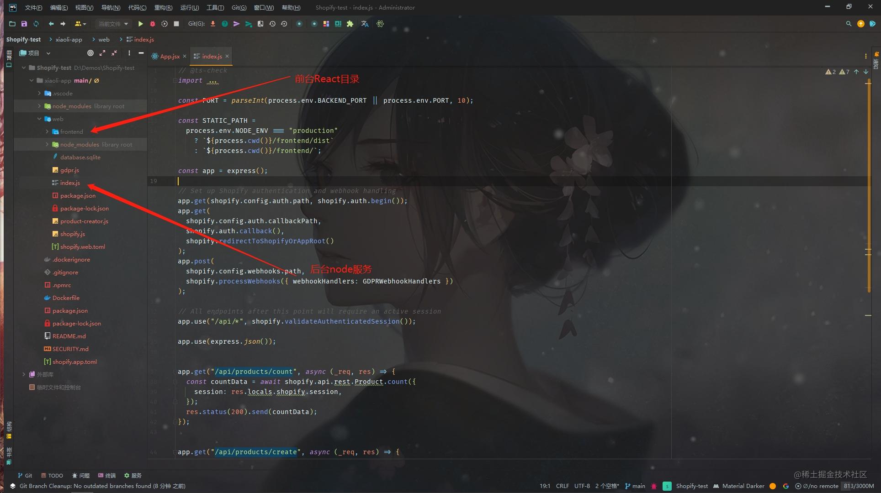Open the search magnifier in the top right
The image size is (881, 493).
(849, 24)
